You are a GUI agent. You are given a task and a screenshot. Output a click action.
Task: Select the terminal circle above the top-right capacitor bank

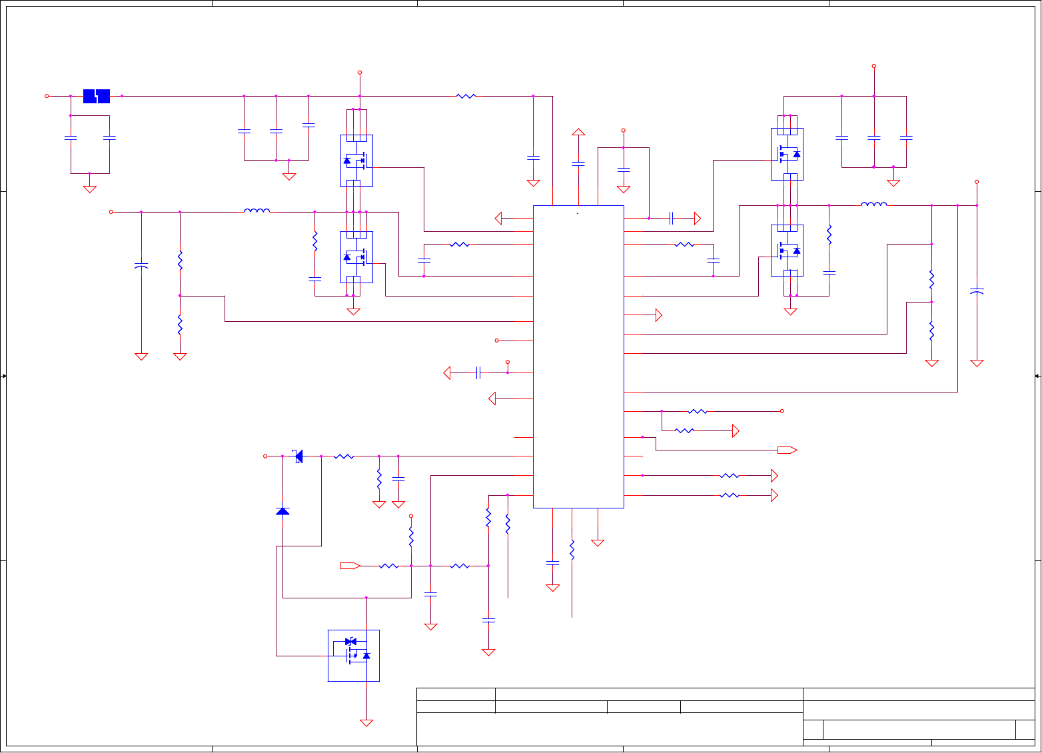[x=874, y=66]
